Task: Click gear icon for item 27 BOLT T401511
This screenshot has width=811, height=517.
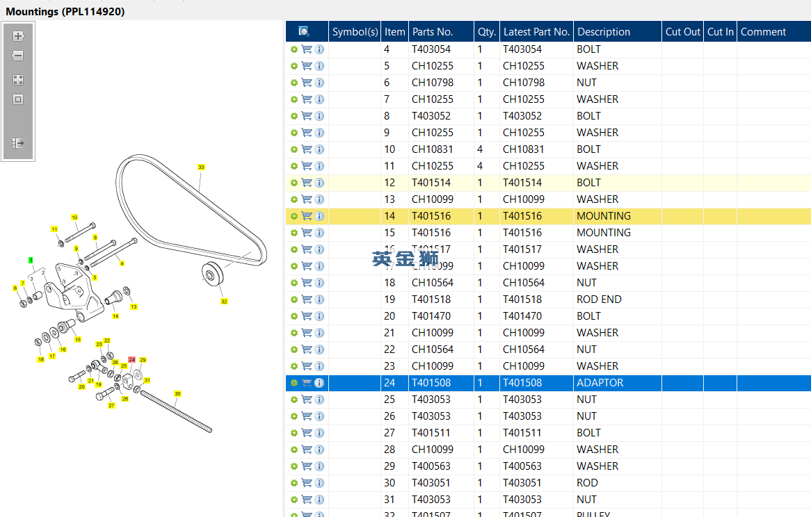Action: pyautogui.click(x=294, y=433)
